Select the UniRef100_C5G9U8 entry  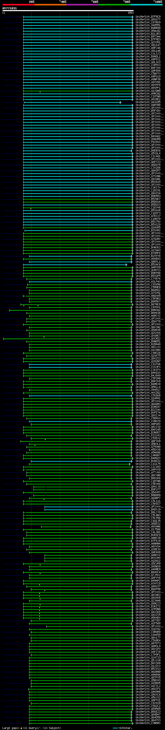click(148, 395)
